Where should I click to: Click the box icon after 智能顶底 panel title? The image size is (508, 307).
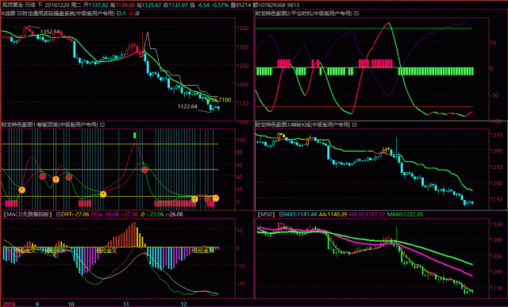point(102,125)
